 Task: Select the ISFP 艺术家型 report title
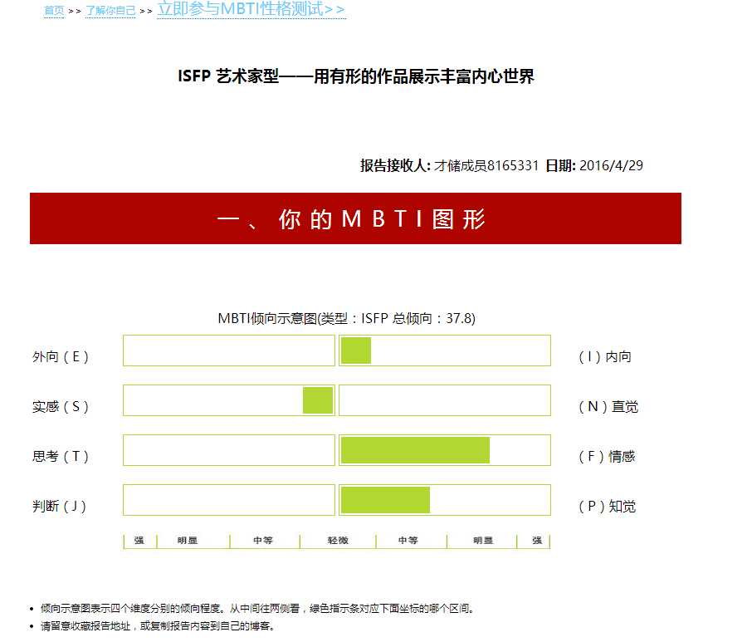356,76
